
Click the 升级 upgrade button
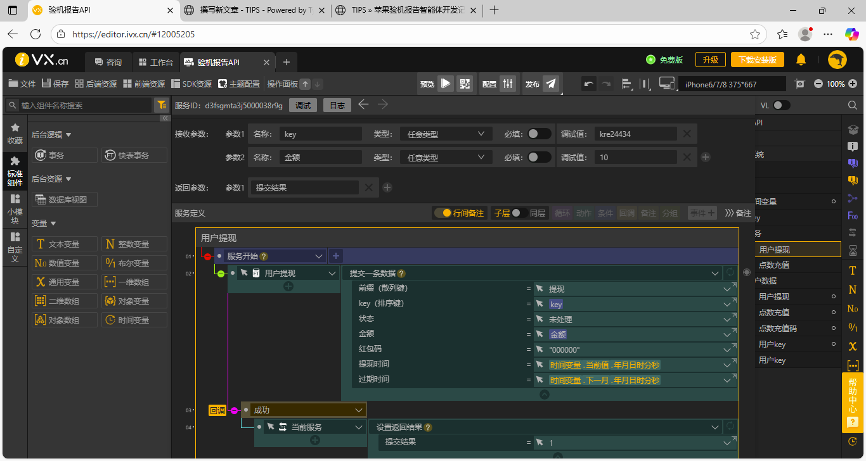tap(710, 60)
